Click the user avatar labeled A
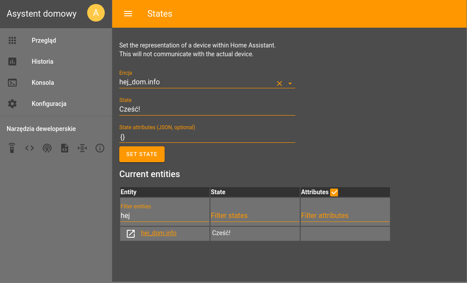Screen dimensions: 467x283 96,13
